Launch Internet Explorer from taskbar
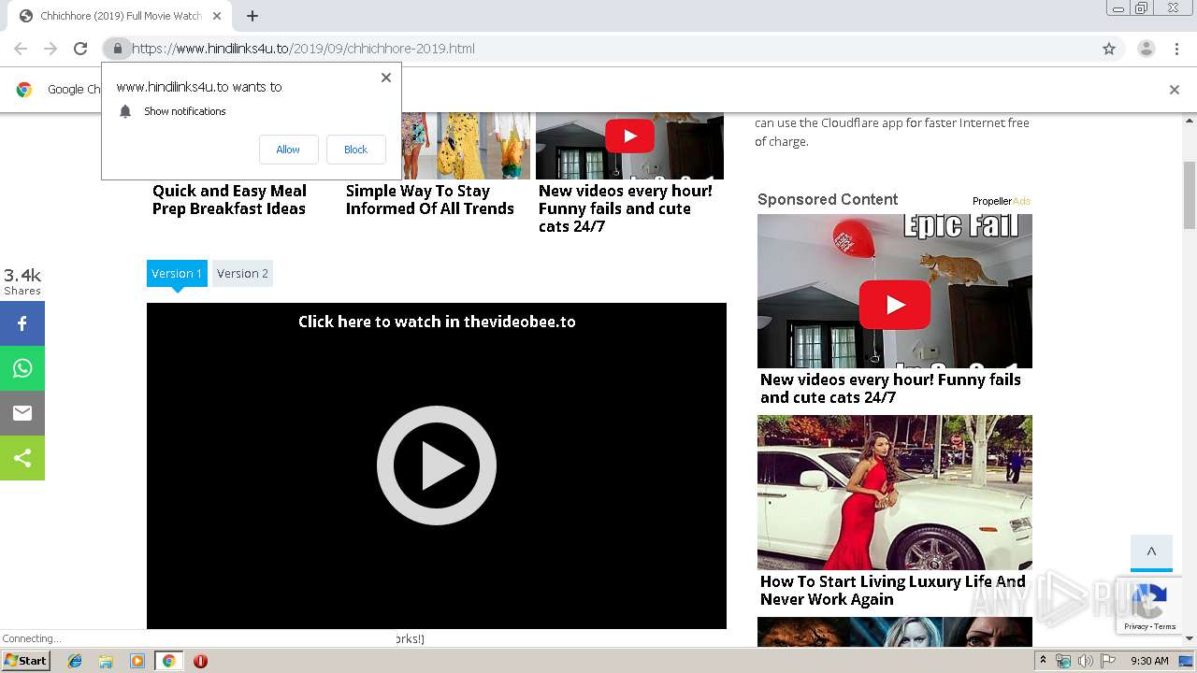The width and height of the screenshot is (1197, 673). [75, 661]
